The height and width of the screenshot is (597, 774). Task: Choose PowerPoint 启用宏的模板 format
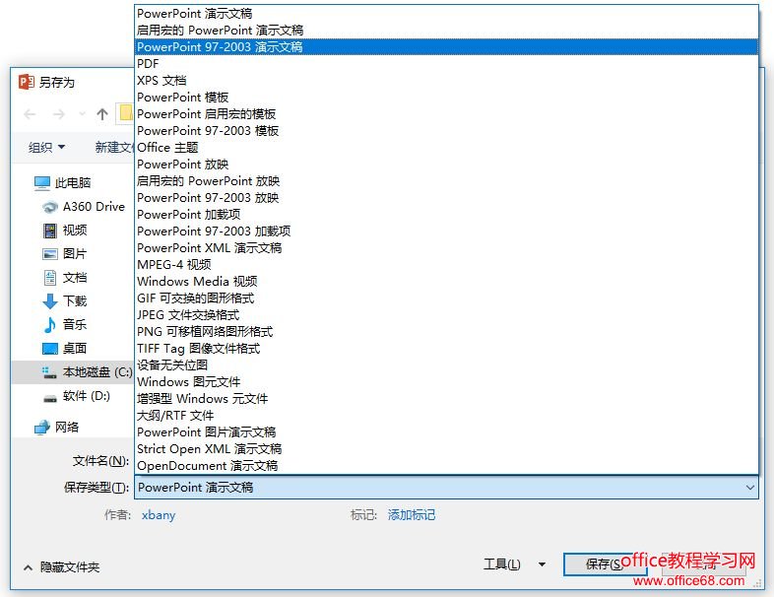(x=446, y=114)
